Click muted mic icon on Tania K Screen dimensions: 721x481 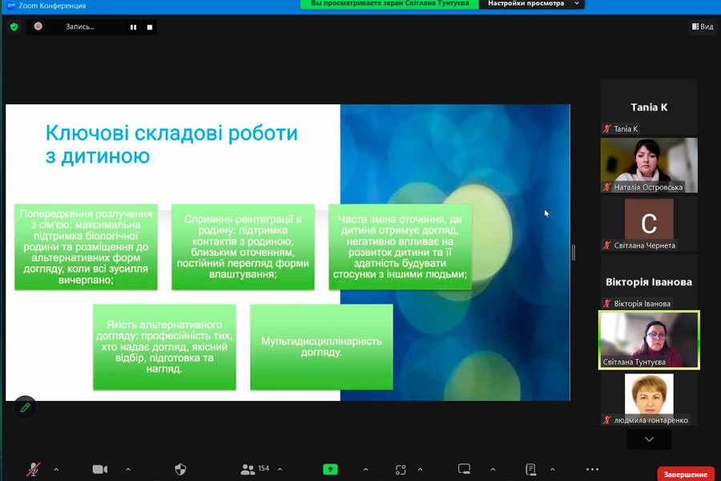click(607, 129)
